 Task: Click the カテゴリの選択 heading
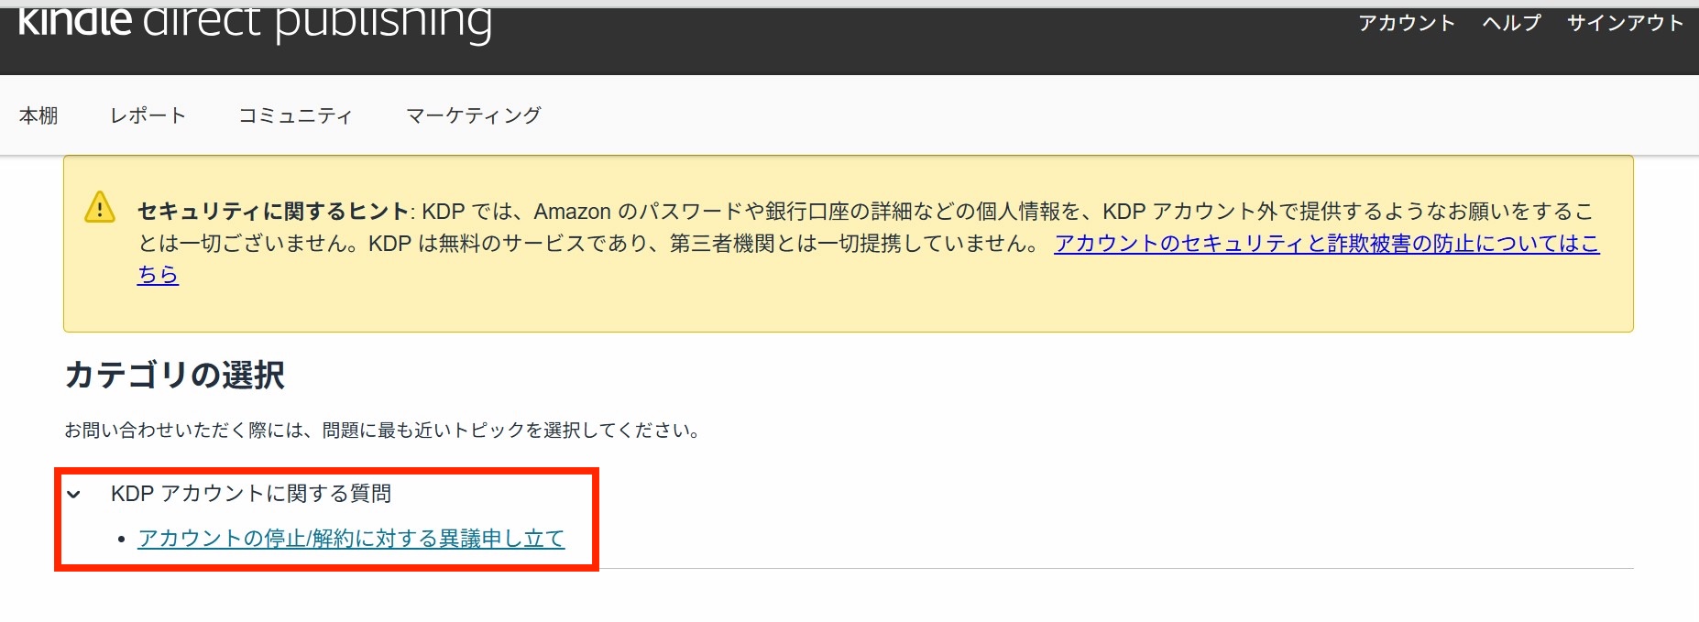[x=175, y=376]
